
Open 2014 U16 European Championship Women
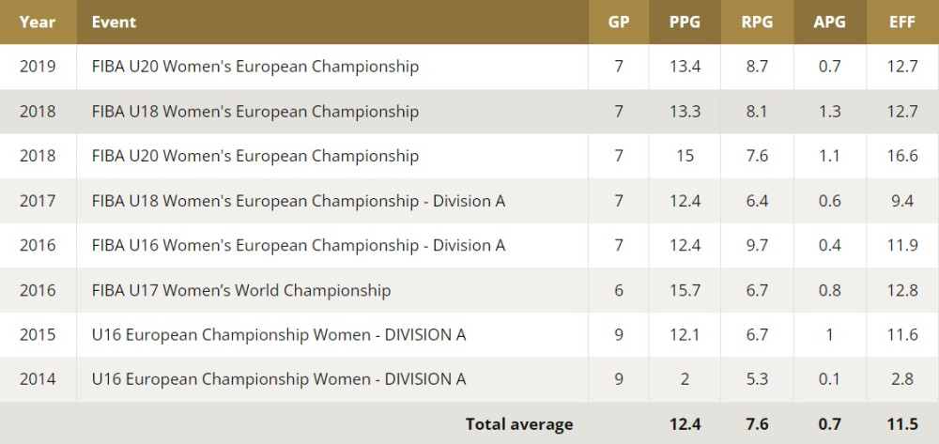point(279,380)
